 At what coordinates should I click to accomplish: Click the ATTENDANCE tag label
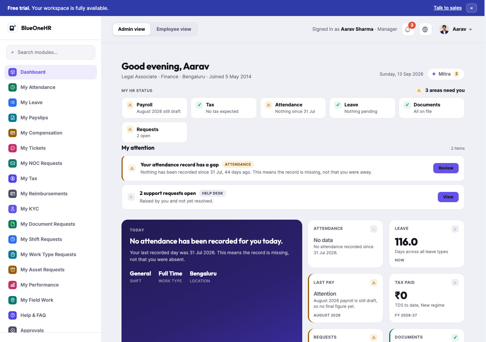(238, 165)
